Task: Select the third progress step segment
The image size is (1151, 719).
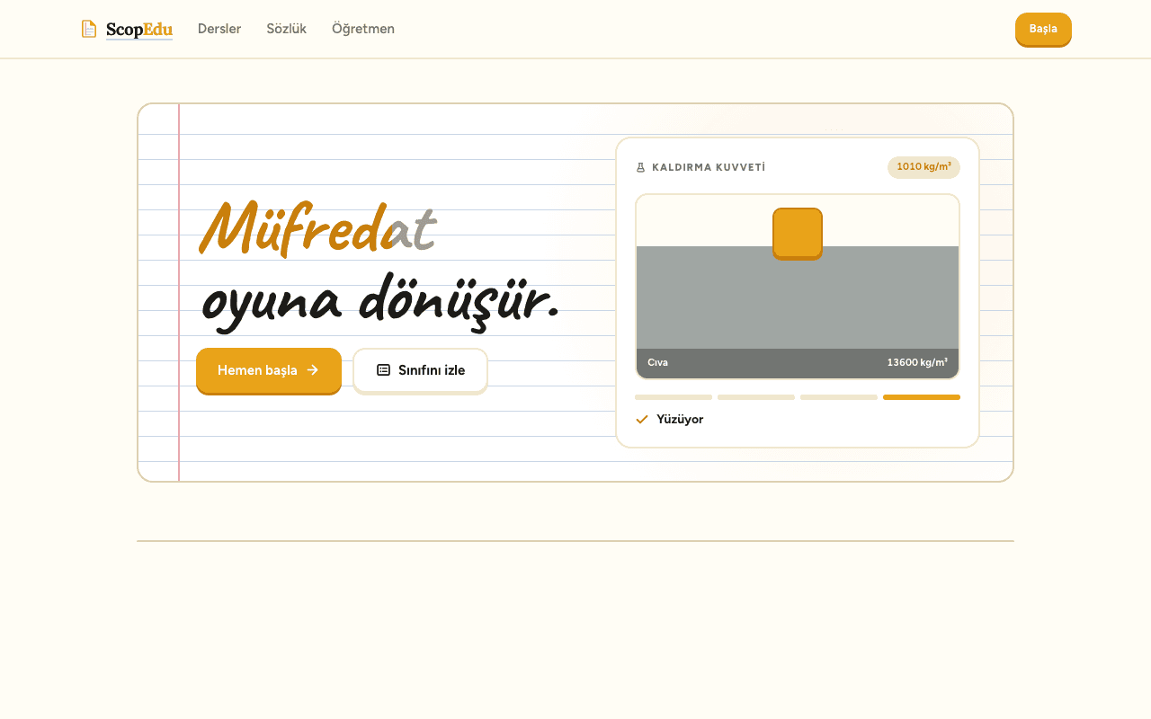Action: pos(839,397)
